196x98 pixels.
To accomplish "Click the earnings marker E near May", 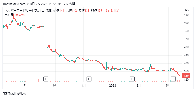I will pyautogui.click(x=173, y=79).
